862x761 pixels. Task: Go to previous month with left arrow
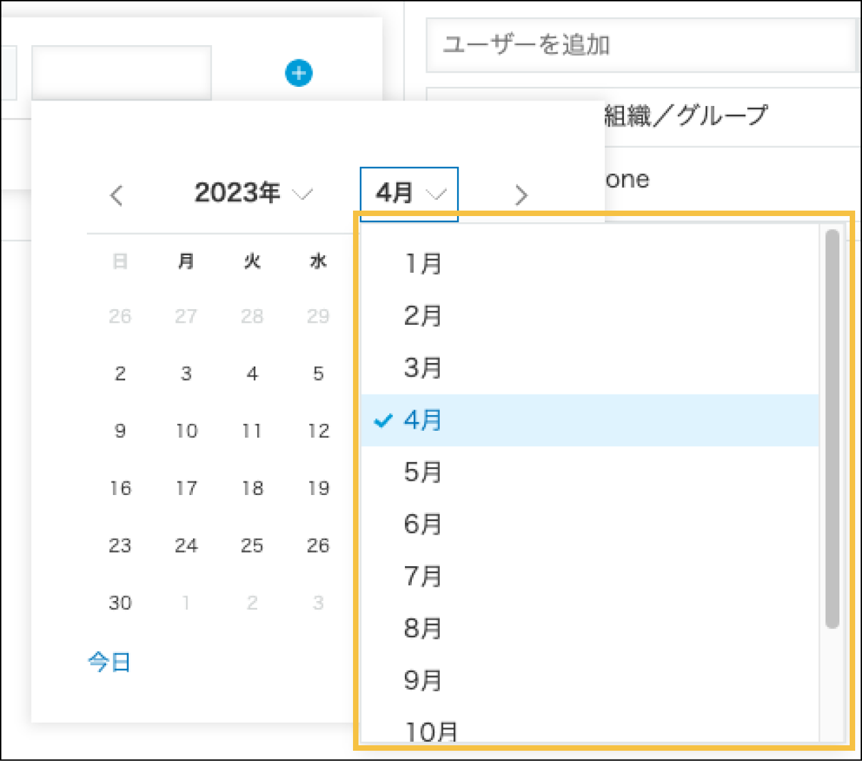(117, 196)
